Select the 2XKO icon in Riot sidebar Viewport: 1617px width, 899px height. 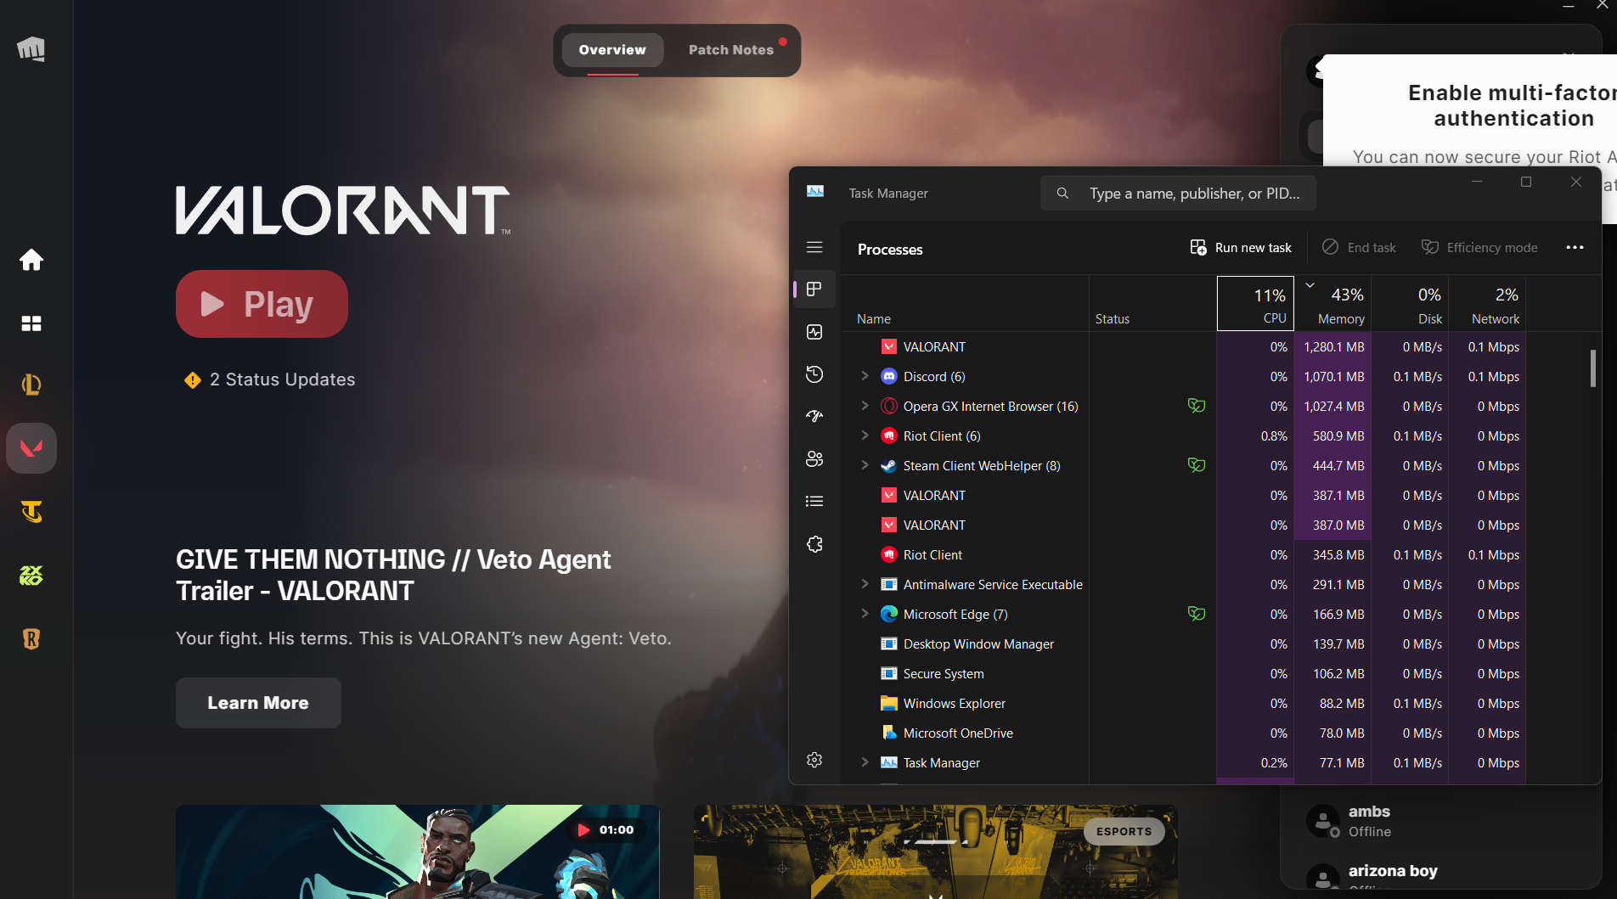(31, 576)
